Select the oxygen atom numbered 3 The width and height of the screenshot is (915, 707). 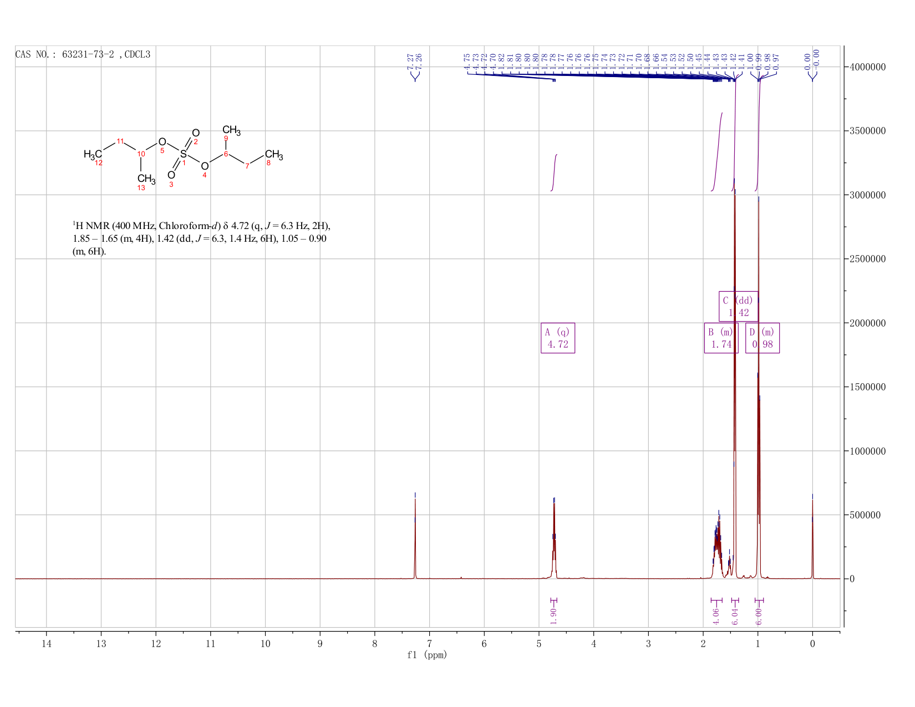point(171,175)
